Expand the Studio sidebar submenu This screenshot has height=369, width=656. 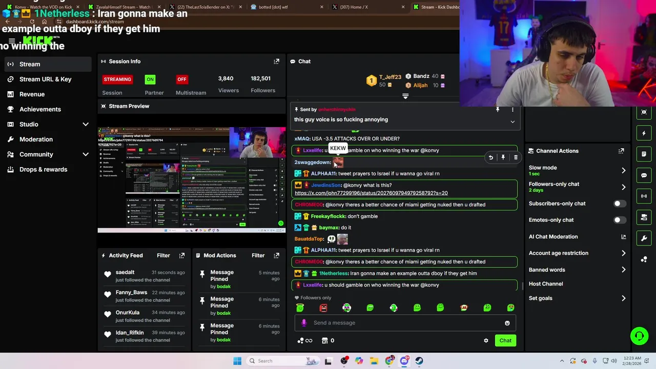tap(86, 124)
